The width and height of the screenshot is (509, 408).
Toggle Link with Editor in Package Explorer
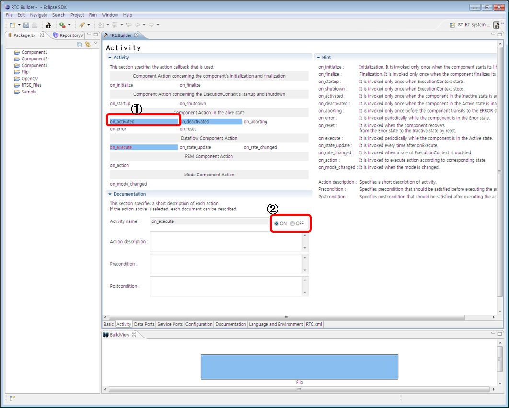[87, 44]
